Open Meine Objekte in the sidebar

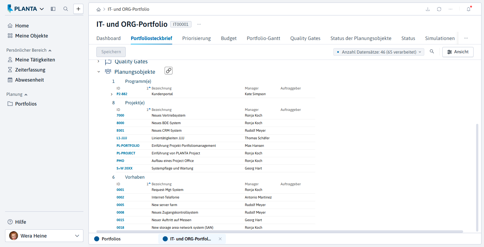click(x=28, y=36)
